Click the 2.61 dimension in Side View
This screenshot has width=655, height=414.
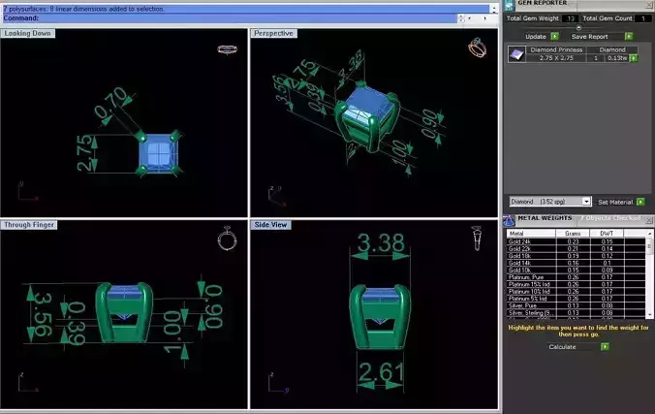click(382, 371)
